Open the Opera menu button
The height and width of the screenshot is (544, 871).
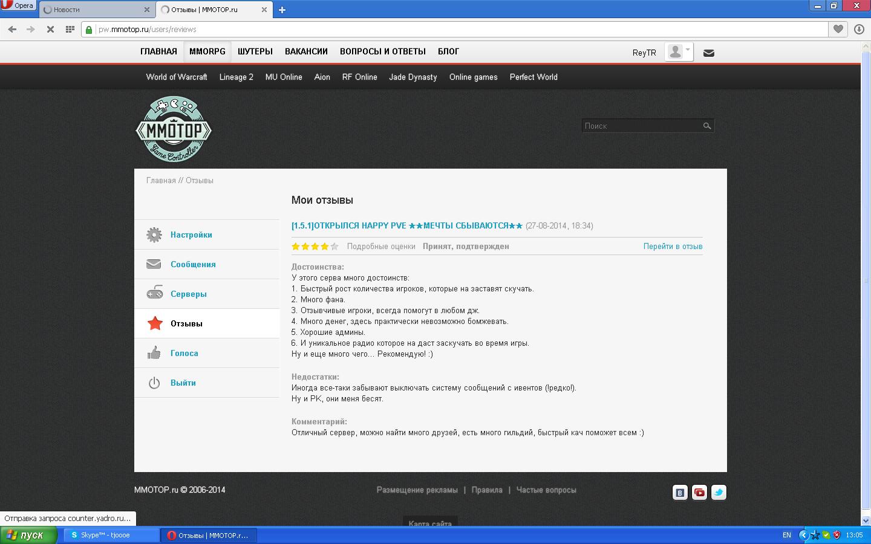(18, 5)
